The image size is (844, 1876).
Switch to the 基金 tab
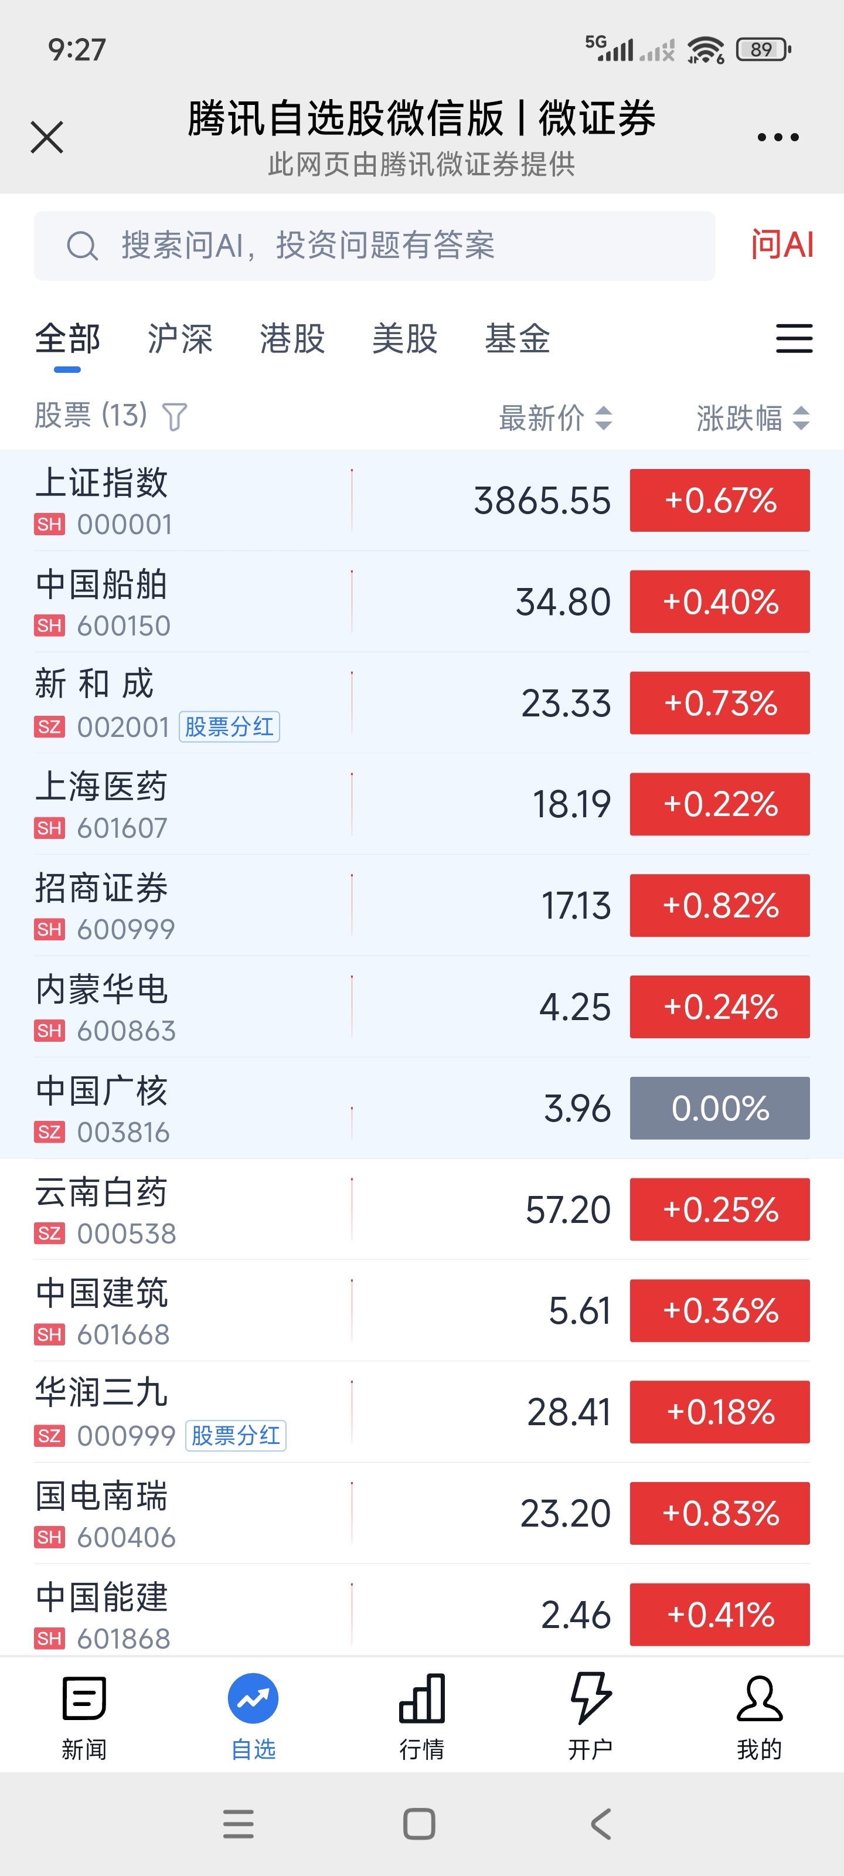(517, 339)
